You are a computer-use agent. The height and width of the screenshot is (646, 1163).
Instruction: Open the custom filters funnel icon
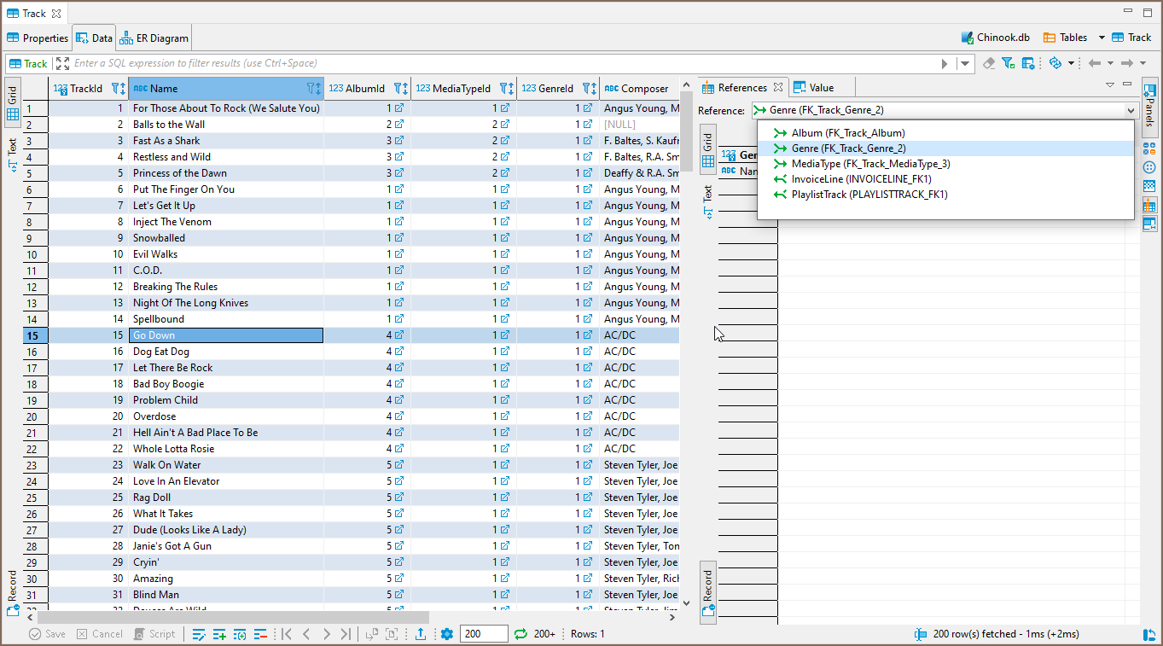pyautogui.click(x=1008, y=63)
